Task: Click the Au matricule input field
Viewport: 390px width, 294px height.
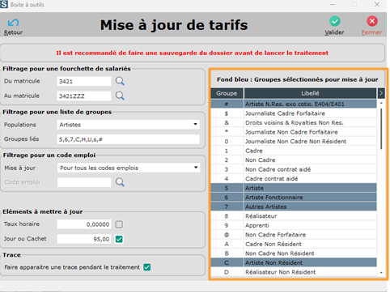Action: (x=84, y=96)
